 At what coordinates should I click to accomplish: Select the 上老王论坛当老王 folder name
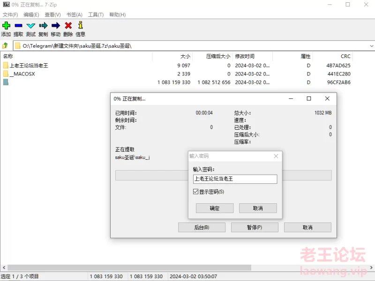(x=29, y=66)
